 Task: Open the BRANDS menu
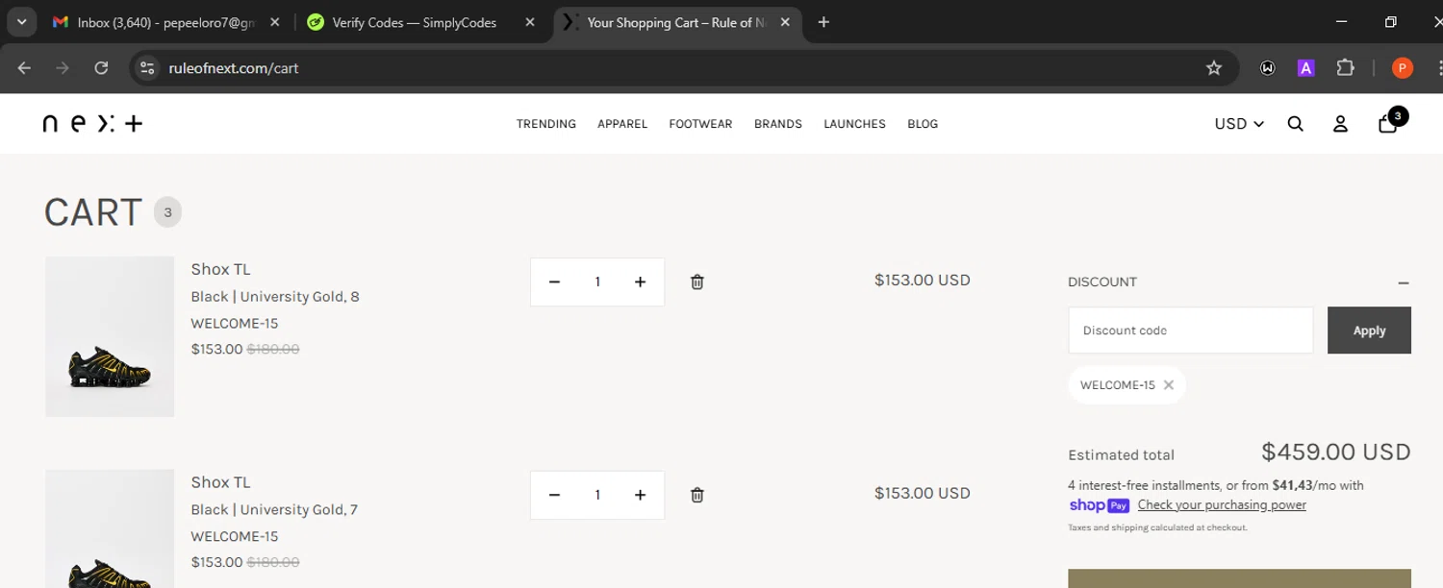pyautogui.click(x=778, y=124)
